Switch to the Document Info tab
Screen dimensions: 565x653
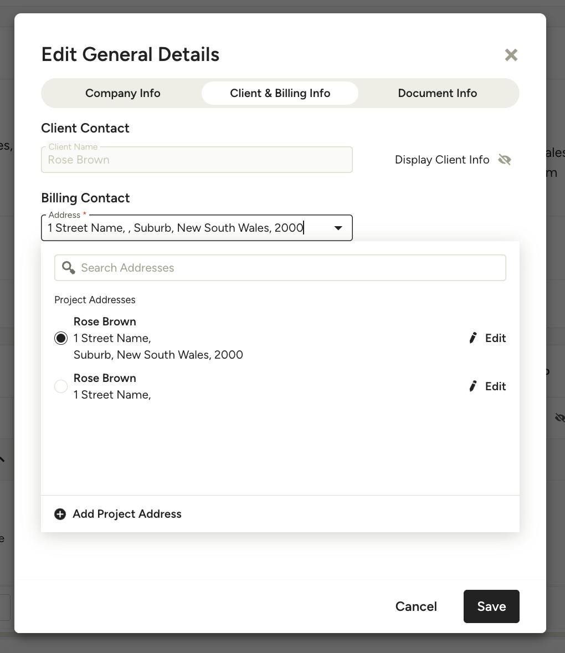(x=437, y=93)
